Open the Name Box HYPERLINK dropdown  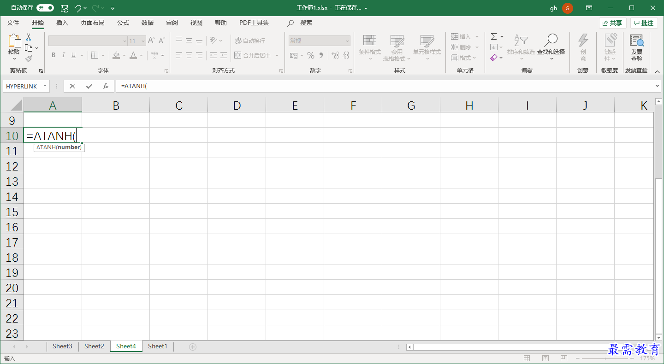click(x=45, y=86)
